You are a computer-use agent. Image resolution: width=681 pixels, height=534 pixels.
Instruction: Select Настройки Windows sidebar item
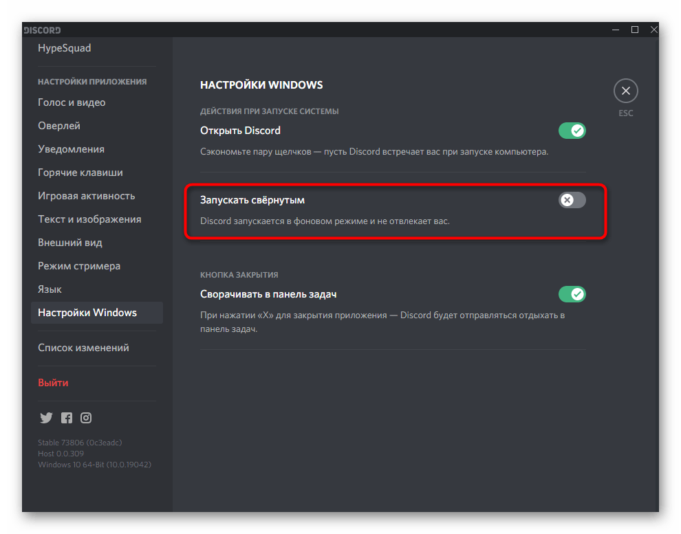click(97, 313)
